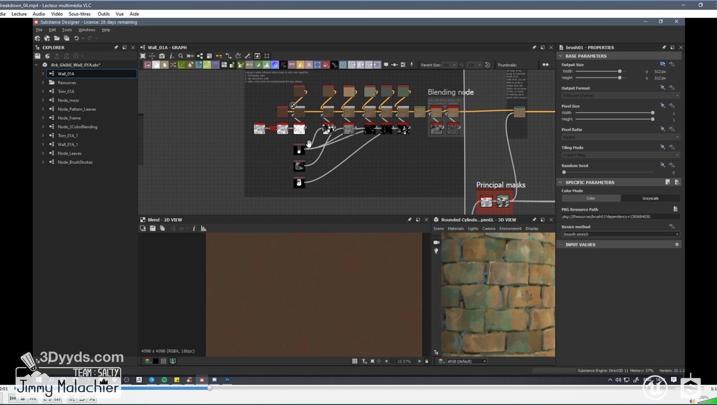Open the Windows menu in Substance Designer
This screenshot has height=405, width=717.
[86, 30]
